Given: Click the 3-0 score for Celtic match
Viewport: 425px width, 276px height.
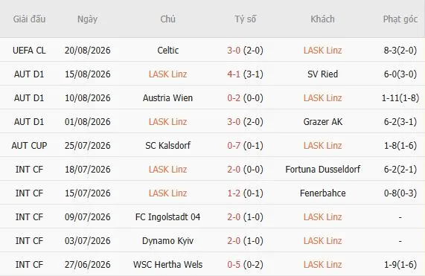Looking at the screenshot, I should click(x=234, y=51).
